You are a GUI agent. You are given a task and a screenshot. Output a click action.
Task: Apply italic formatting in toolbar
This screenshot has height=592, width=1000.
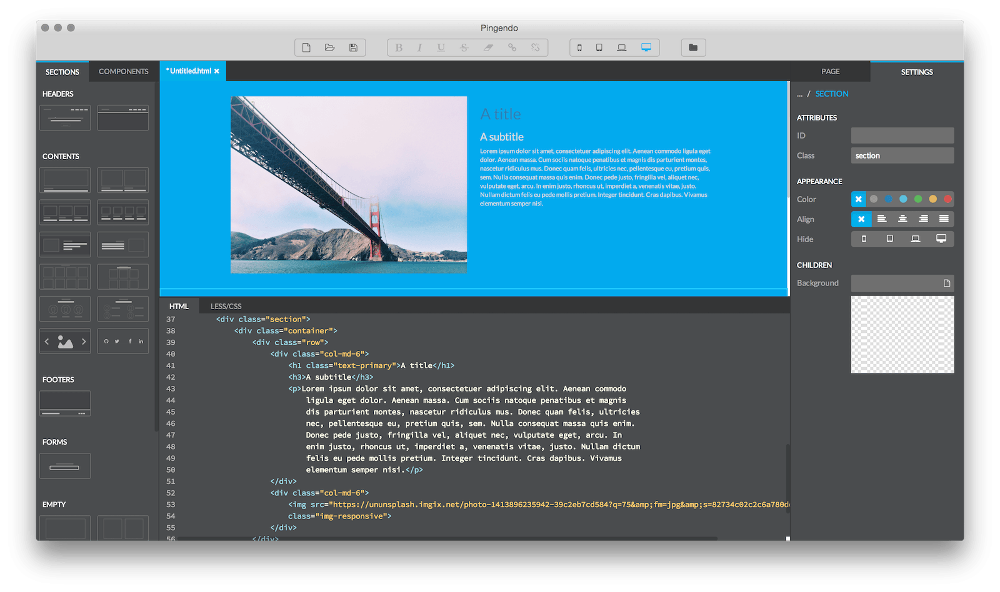coord(419,47)
